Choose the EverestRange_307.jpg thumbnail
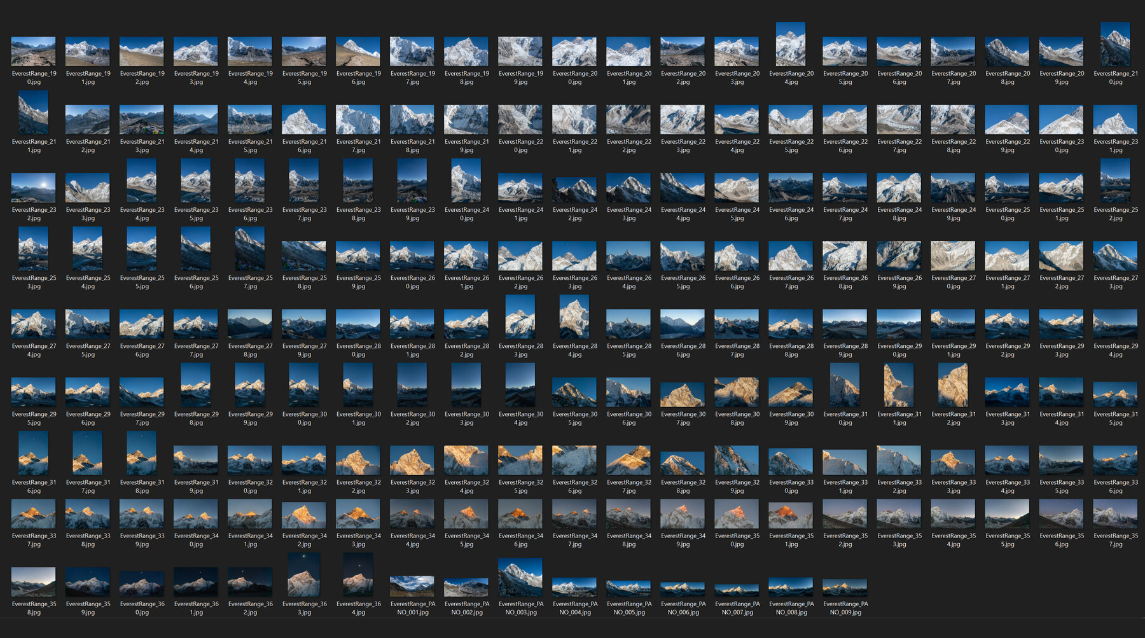The image size is (1145, 638). [x=683, y=394]
